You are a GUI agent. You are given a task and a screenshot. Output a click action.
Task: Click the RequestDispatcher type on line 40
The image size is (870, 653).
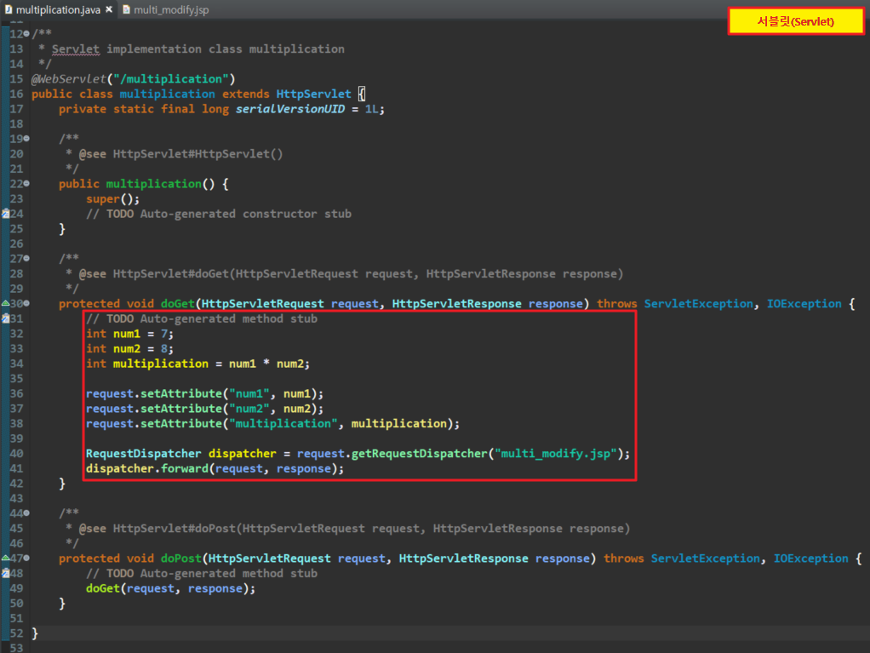click(x=144, y=453)
